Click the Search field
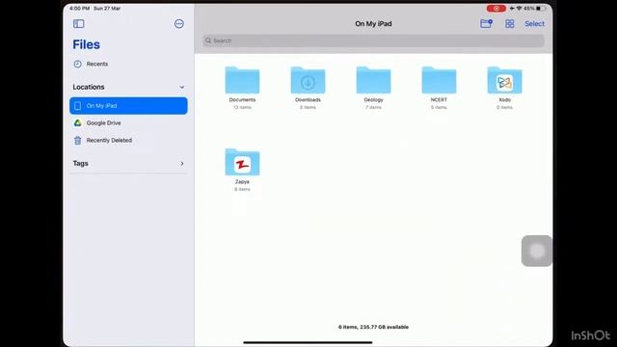 coord(373,40)
